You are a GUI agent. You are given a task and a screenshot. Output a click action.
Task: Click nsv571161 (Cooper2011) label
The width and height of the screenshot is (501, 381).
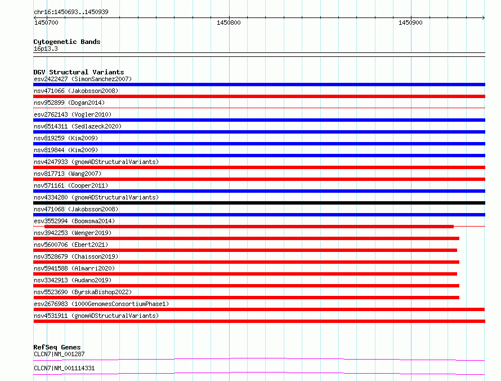71,185
